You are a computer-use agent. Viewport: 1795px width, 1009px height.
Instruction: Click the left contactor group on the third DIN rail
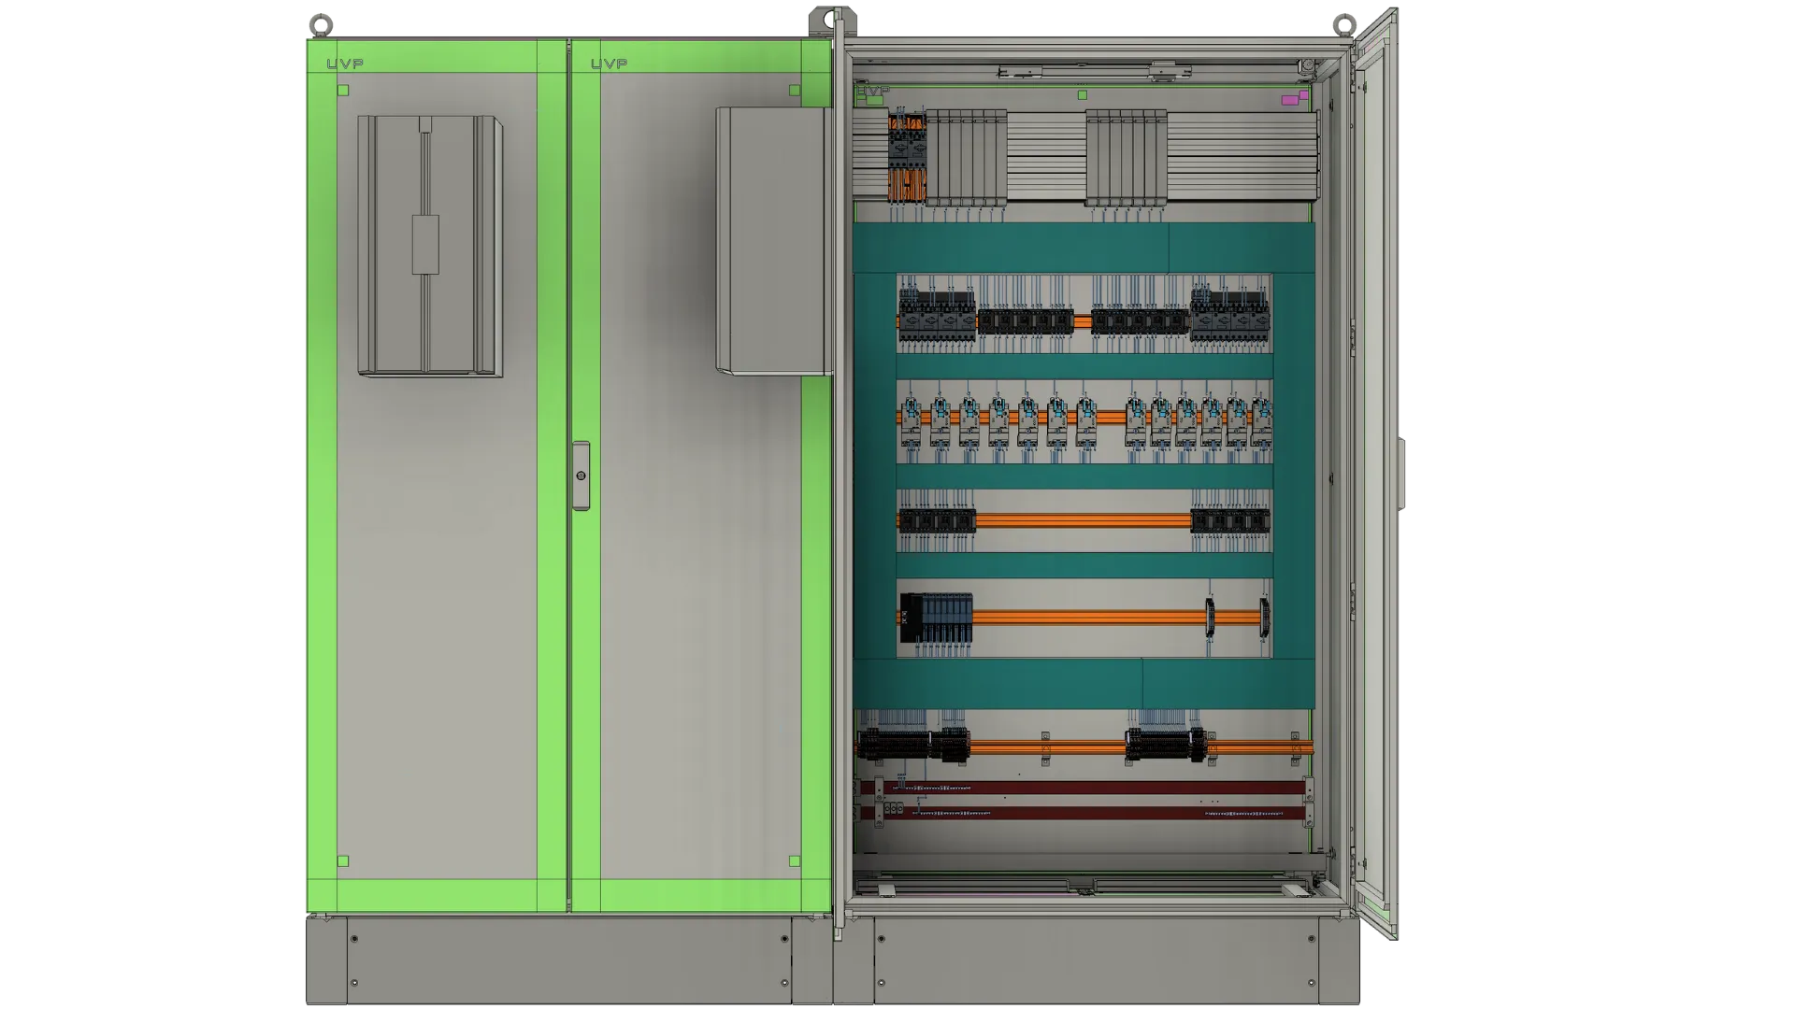click(x=937, y=521)
